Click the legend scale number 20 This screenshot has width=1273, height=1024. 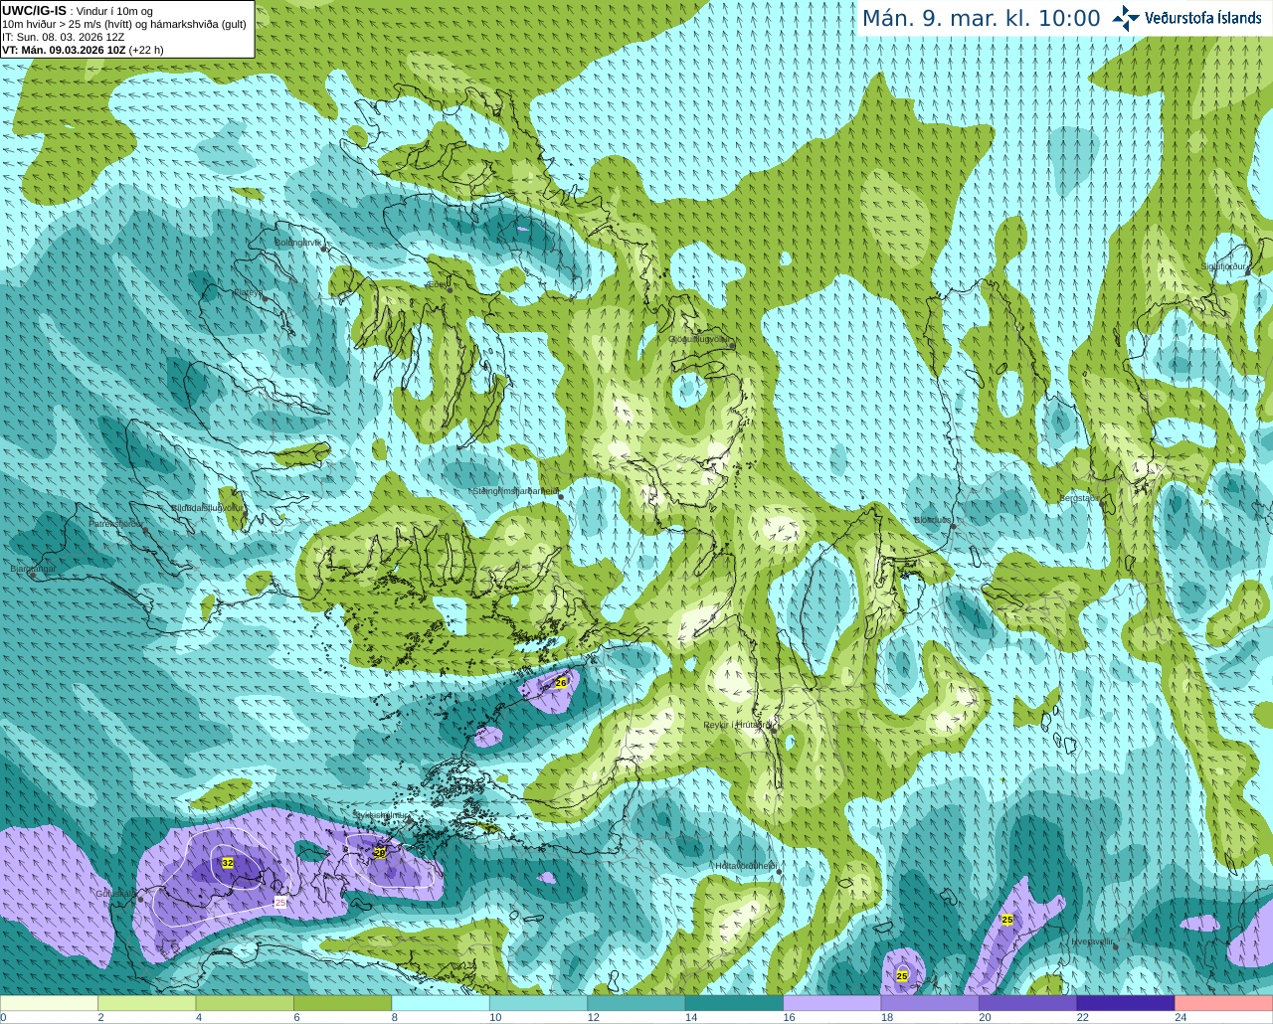pyautogui.click(x=985, y=1017)
